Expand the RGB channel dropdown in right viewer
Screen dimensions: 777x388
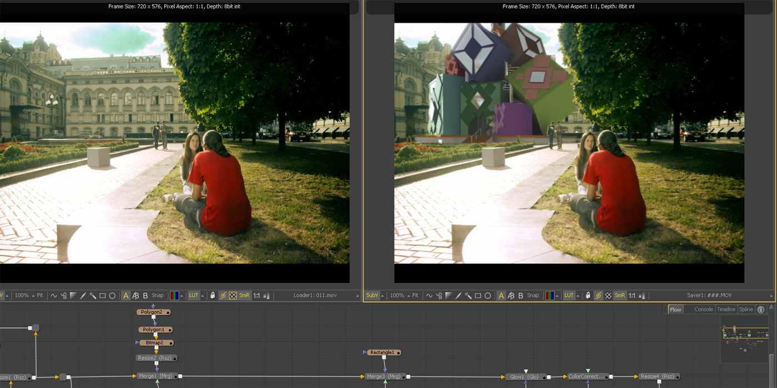[557, 296]
